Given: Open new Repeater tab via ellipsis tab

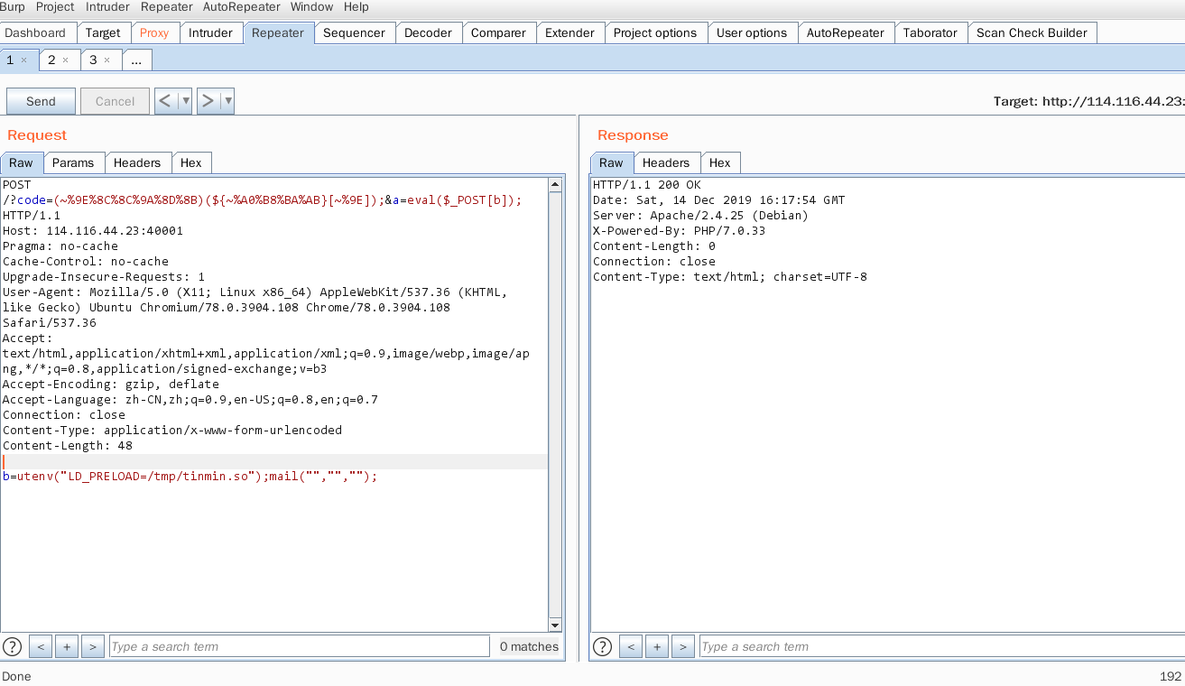Looking at the screenshot, I should (x=136, y=60).
